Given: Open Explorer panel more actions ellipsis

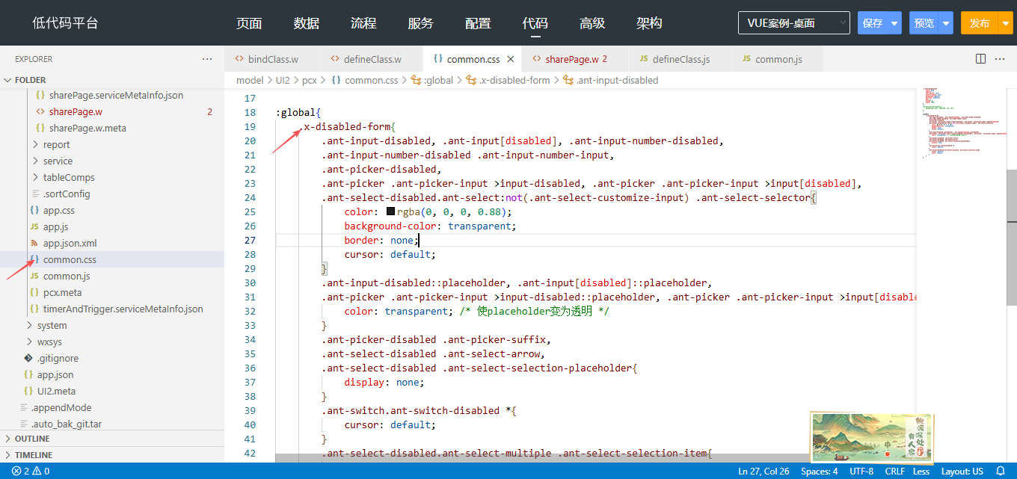Looking at the screenshot, I should click(x=207, y=59).
